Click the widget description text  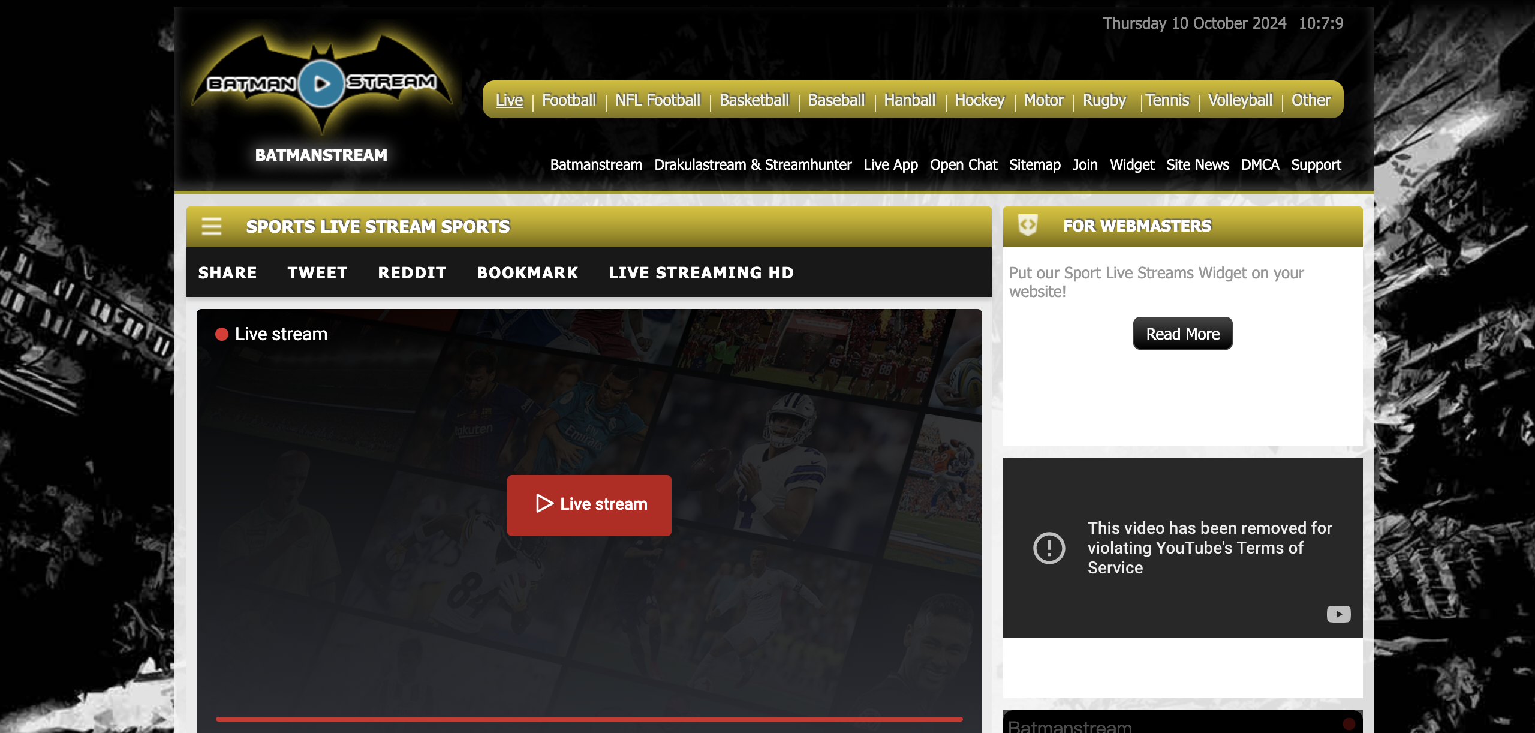[x=1157, y=282]
